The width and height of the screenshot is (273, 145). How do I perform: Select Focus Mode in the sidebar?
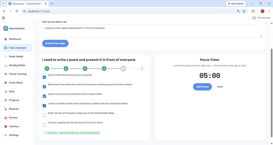(x=17, y=83)
